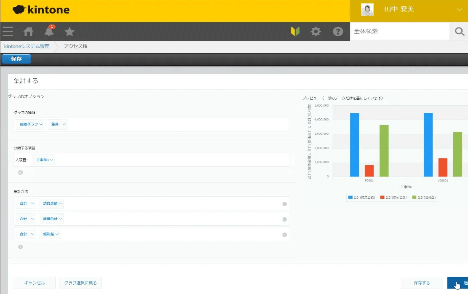Click the beginner guide leaf icon
468x294 pixels.
tap(295, 32)
